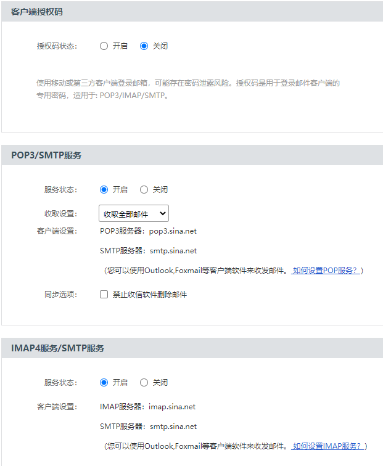The image size is (383, 466).
Task: Choose 开启 for IMAP4服务 service status
Action: (x=104, y=383)
